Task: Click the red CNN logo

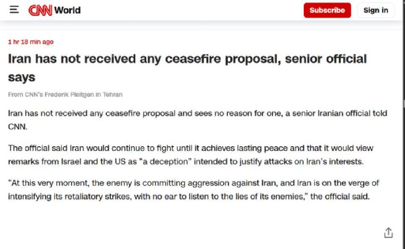Action: pos(40,10)
